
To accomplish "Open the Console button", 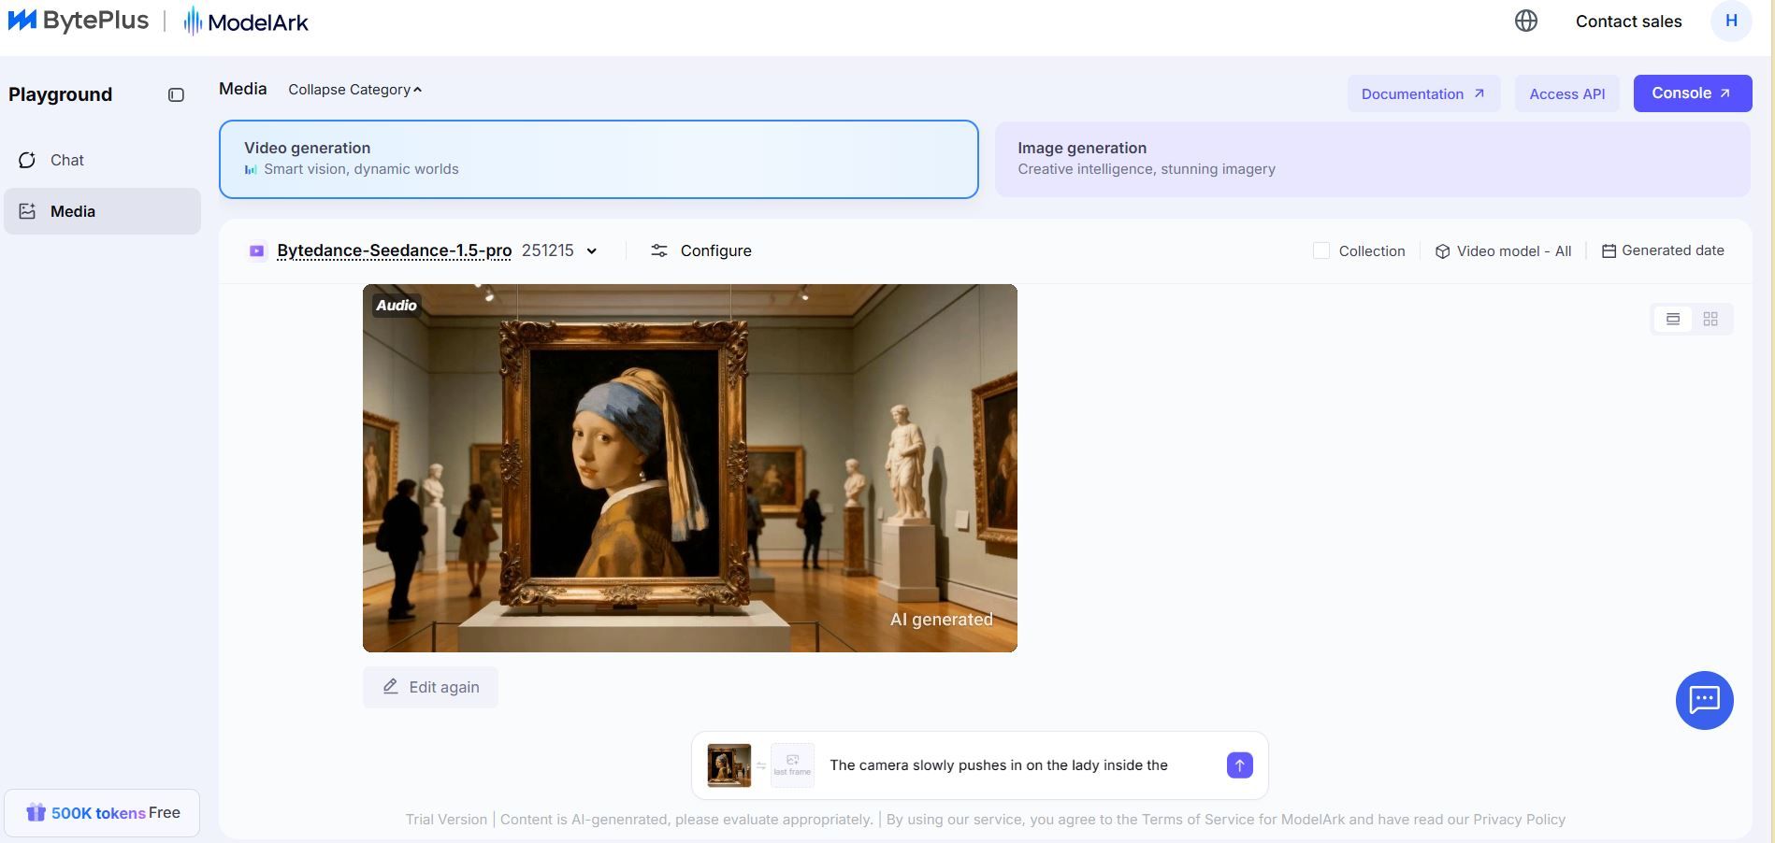I will coord(1691,93).
